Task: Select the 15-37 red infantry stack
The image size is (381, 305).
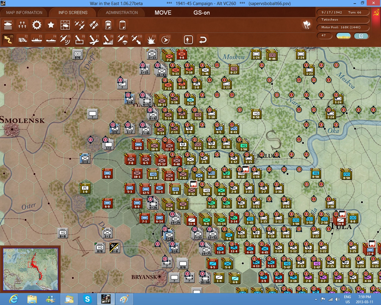Action: (x=161, y=160)
